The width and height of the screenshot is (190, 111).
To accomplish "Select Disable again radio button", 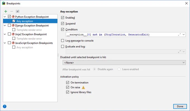I will (94, 69).
